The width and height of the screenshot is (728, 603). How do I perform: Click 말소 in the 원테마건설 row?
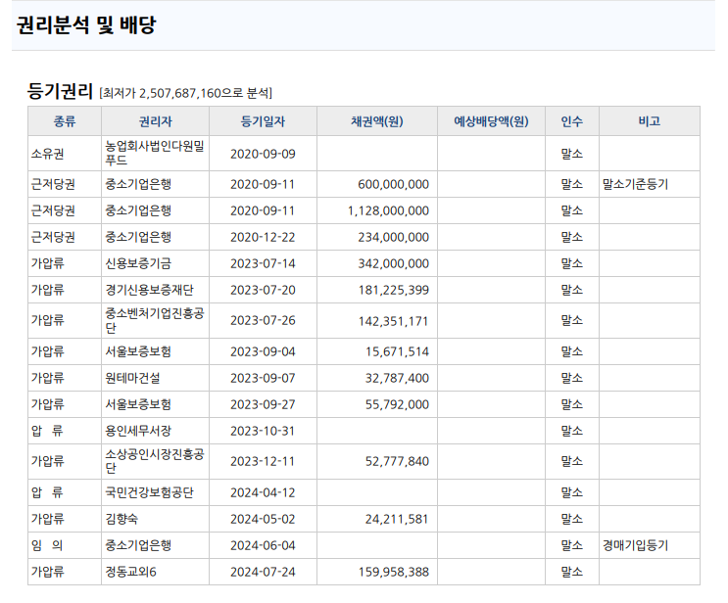[x=572, y=378]
